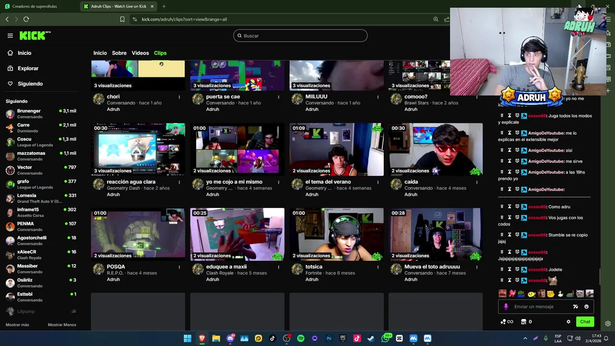Viewport: 615px width, 346px height.
Task: Open options for el tema del verano
Action: pos(378,182)
